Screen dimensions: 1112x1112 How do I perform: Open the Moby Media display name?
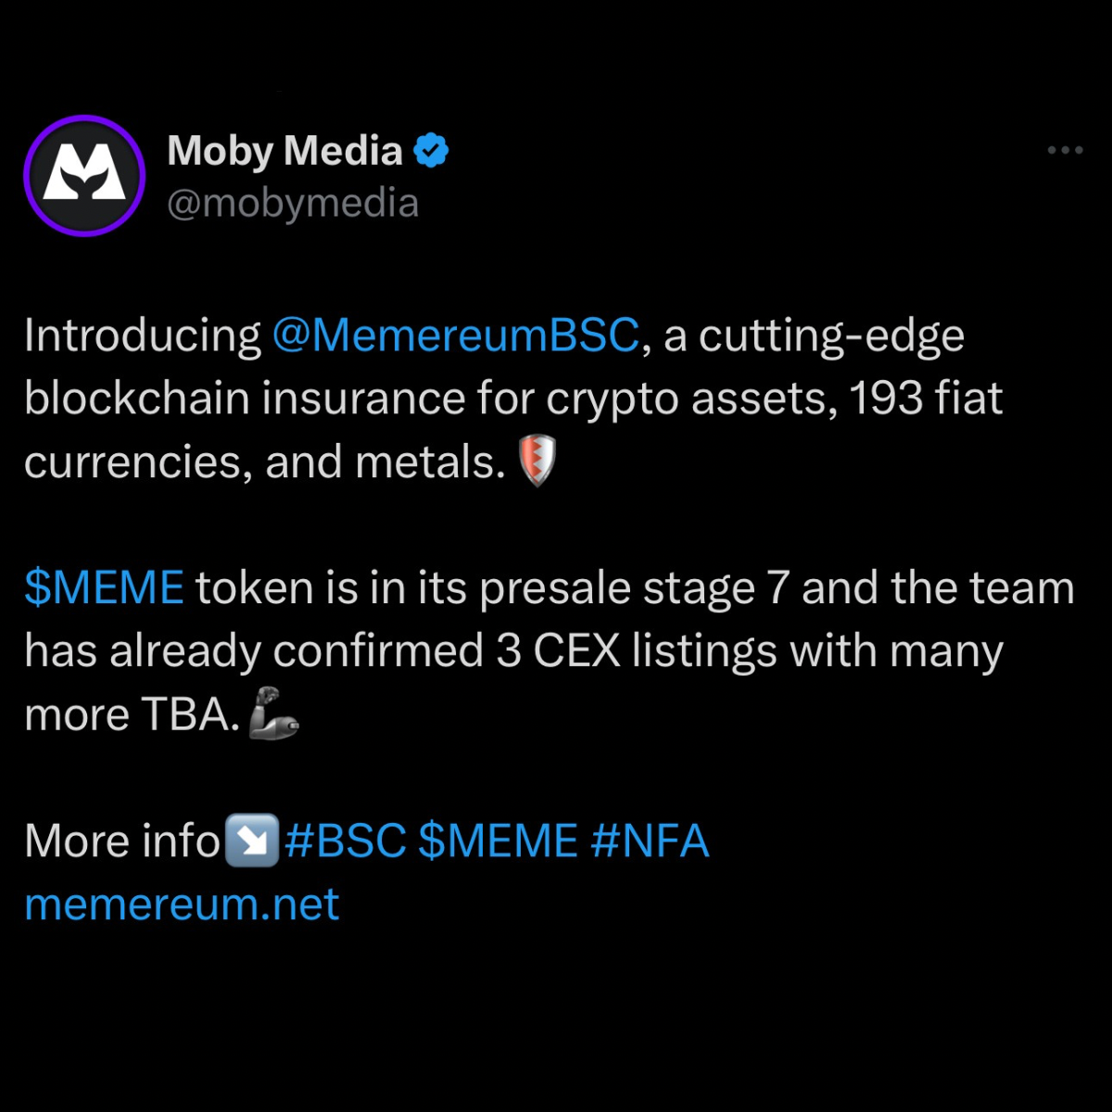coord(284,150)
